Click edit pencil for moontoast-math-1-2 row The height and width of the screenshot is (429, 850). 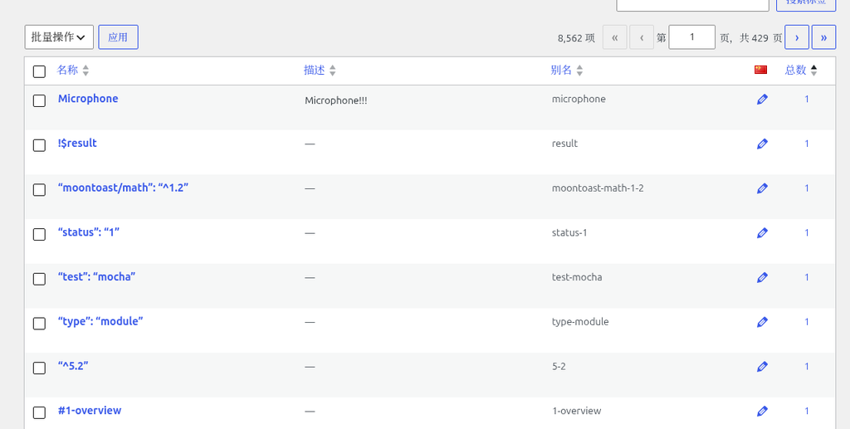762,188
